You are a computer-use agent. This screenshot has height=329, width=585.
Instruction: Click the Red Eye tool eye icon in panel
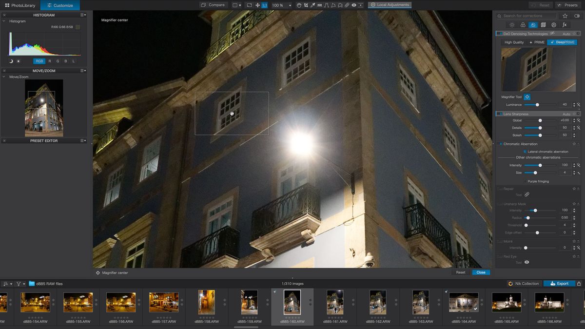(x=526, y=262)
